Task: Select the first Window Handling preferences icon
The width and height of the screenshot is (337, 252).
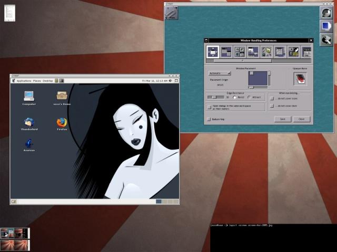Action: point(213,51)
